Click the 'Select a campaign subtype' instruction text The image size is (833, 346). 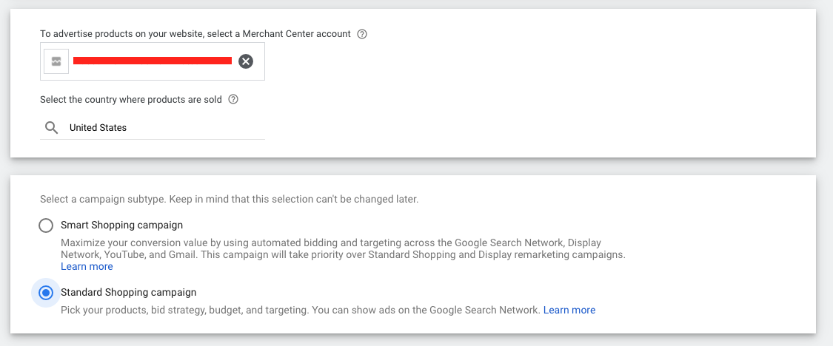pyautogui.click(x=229, y=200)
